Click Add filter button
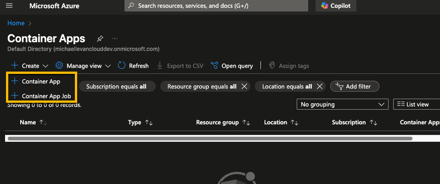440x184 pixels. (x=355, y=87)
